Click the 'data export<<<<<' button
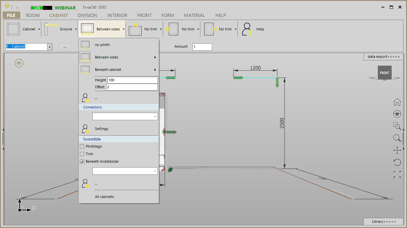The height and width of the screenshot is (228, 407). 383,57
